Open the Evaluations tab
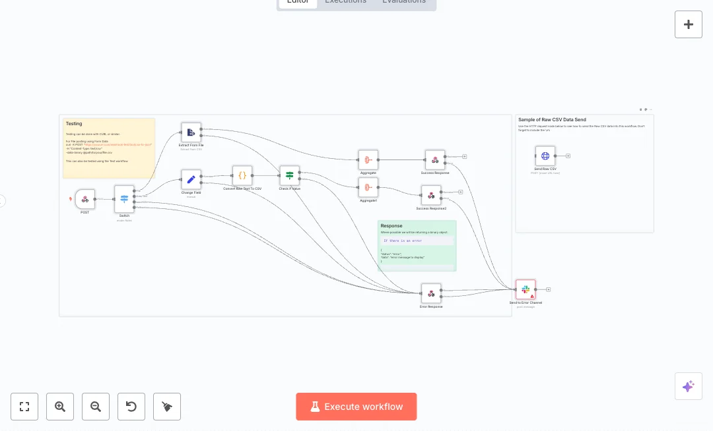713x431 pixels. click(x=404, y=2)
